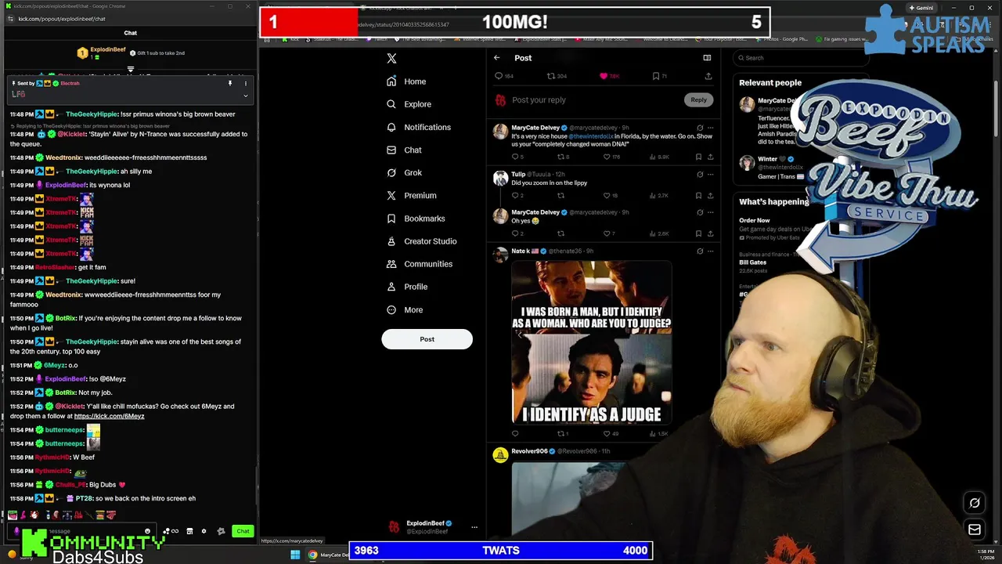Like MaryCate's 'Oh yes' reply
The image size is (1002, 564).
point(607,233)
